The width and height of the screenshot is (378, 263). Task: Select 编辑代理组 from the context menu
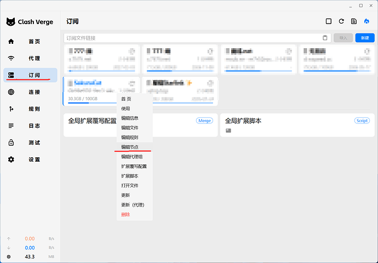point(135,157)
